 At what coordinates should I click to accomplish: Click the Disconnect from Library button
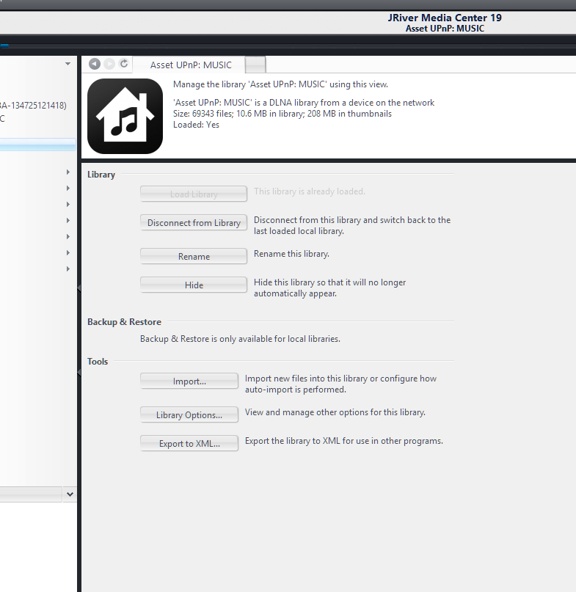tap(194, 223)
